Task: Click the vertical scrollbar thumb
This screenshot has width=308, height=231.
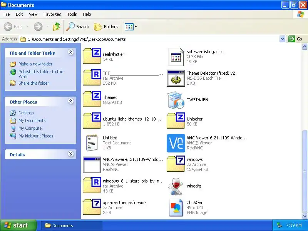Action: (305, 171)
